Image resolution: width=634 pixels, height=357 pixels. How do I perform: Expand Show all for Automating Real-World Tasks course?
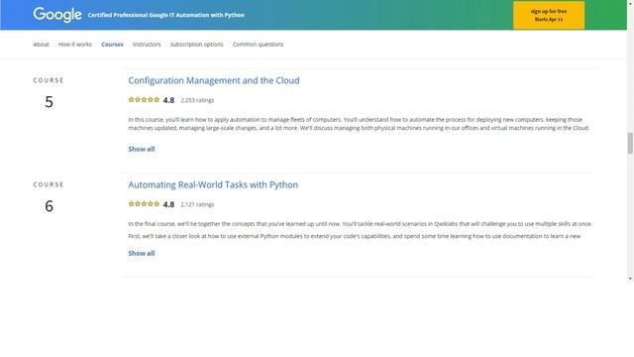[x=141, y=254]
